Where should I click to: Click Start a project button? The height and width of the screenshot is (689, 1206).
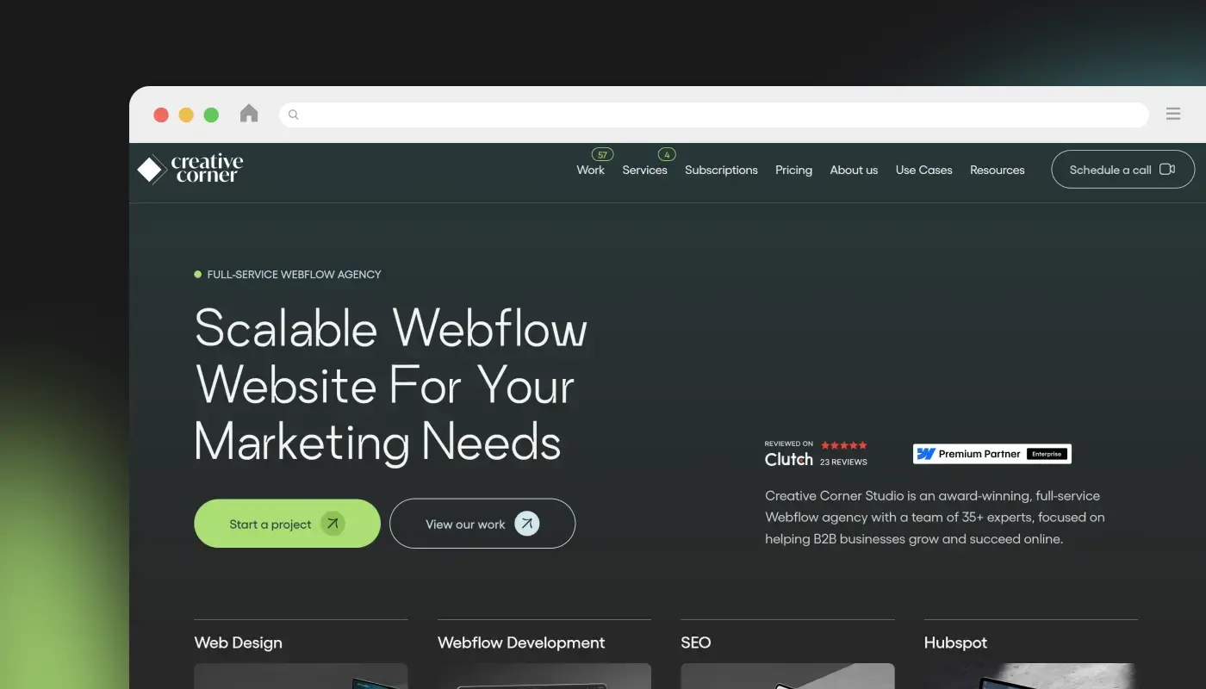click(287, 524)
